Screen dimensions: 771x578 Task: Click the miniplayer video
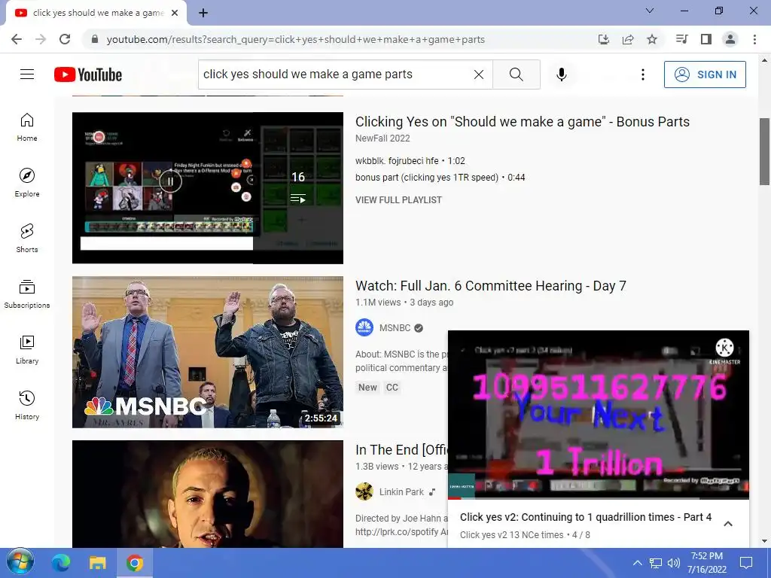[x=599, y=415]
